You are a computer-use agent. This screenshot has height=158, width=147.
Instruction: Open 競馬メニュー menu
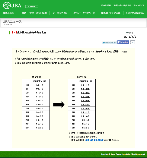click(x=9, y=13)
